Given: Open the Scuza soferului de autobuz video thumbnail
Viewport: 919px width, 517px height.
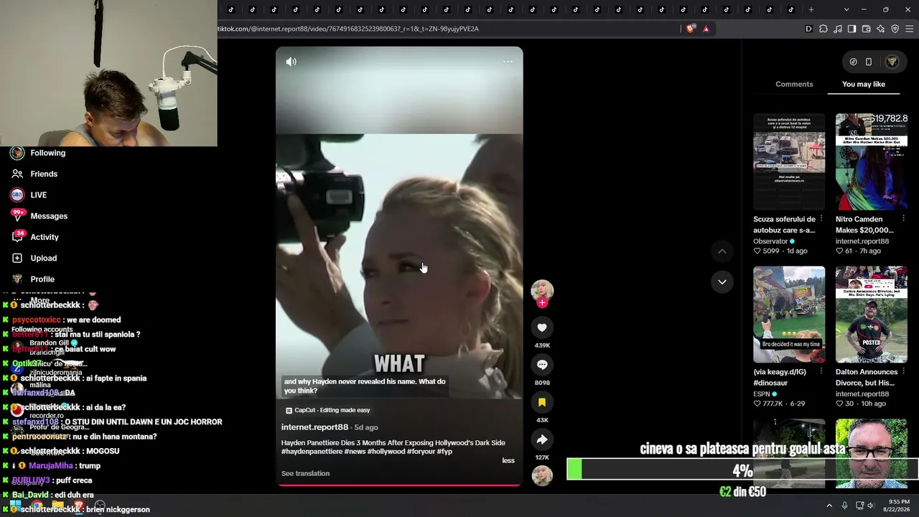Looking at the screenshot, I should [x=789, y=162].
